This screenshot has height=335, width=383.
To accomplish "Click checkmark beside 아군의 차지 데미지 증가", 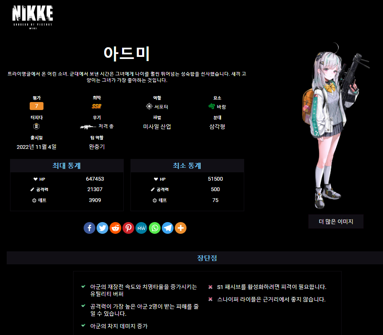I will 83,325.
